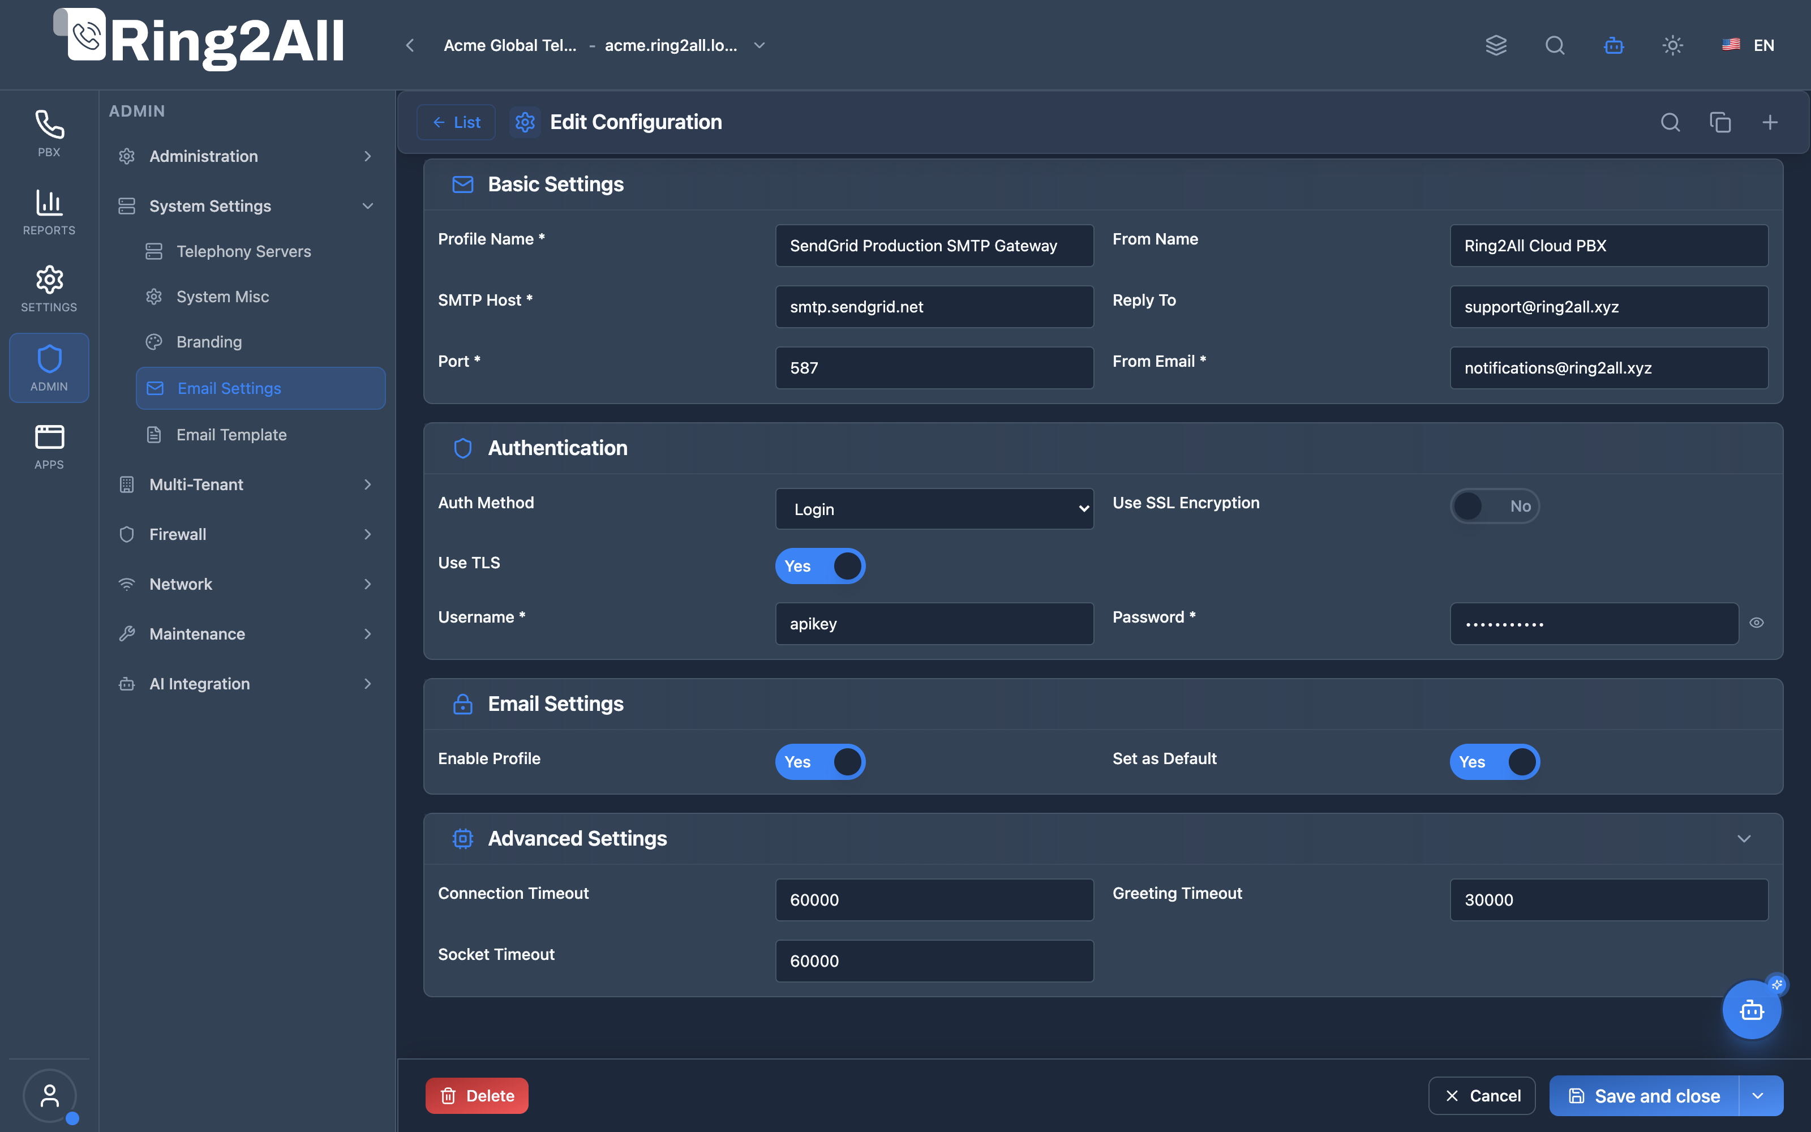Image resolution: width=1811 pixels, height=1132 pixels.
Task: Toggle the Use TLS switch
Action: point(820,566)
